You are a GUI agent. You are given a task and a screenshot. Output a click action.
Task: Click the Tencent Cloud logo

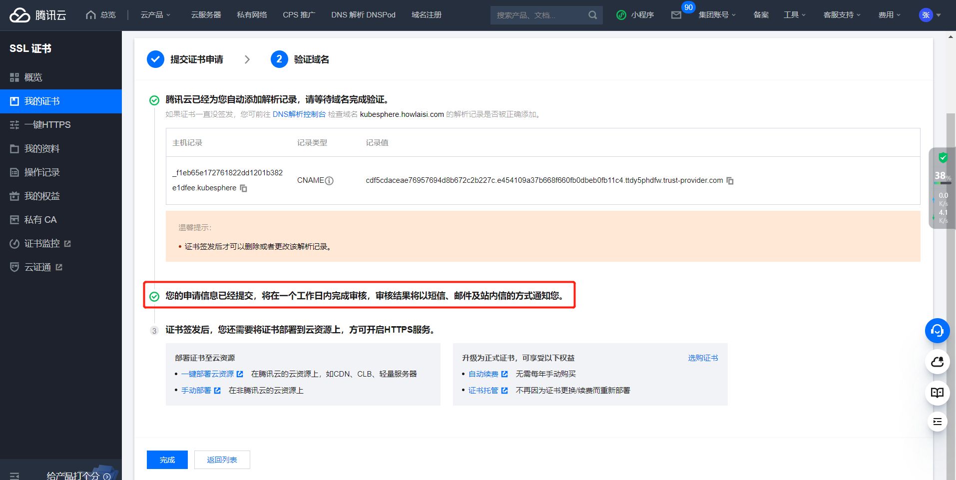point(38,15)
